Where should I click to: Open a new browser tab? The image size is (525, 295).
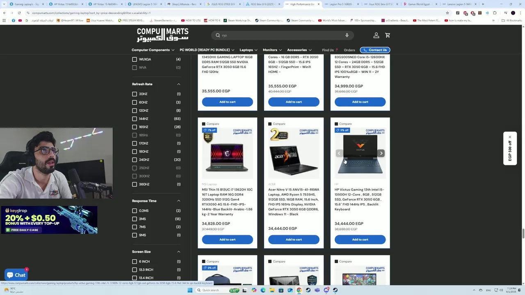coord(483,4)
